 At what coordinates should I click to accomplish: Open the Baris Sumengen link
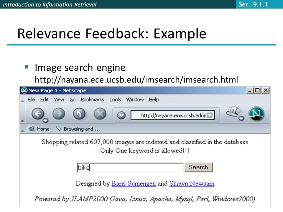pyautogui.click(x=134, y=183)
